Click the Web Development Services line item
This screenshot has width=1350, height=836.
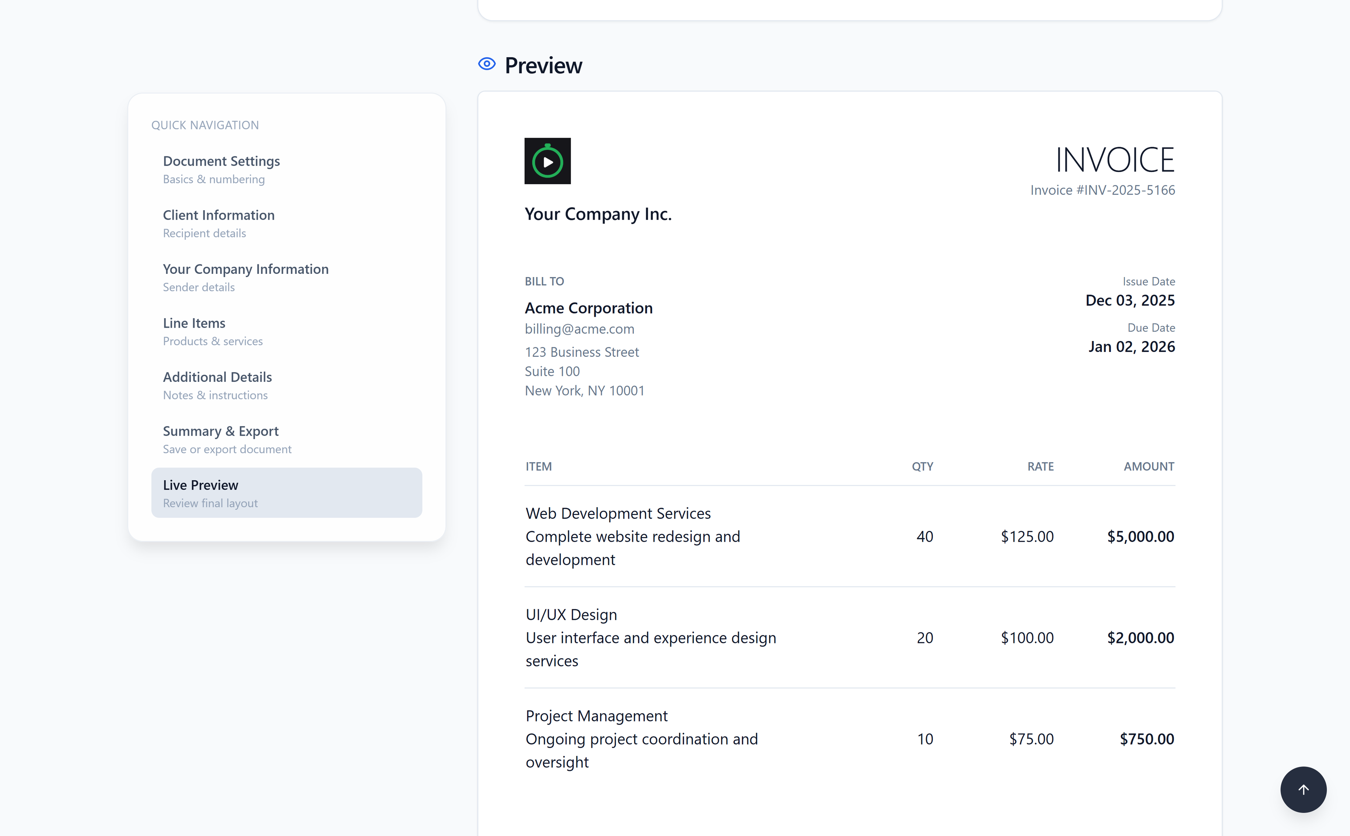point(618,513)
